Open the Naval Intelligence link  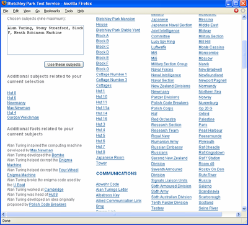(x=166, y=75)
